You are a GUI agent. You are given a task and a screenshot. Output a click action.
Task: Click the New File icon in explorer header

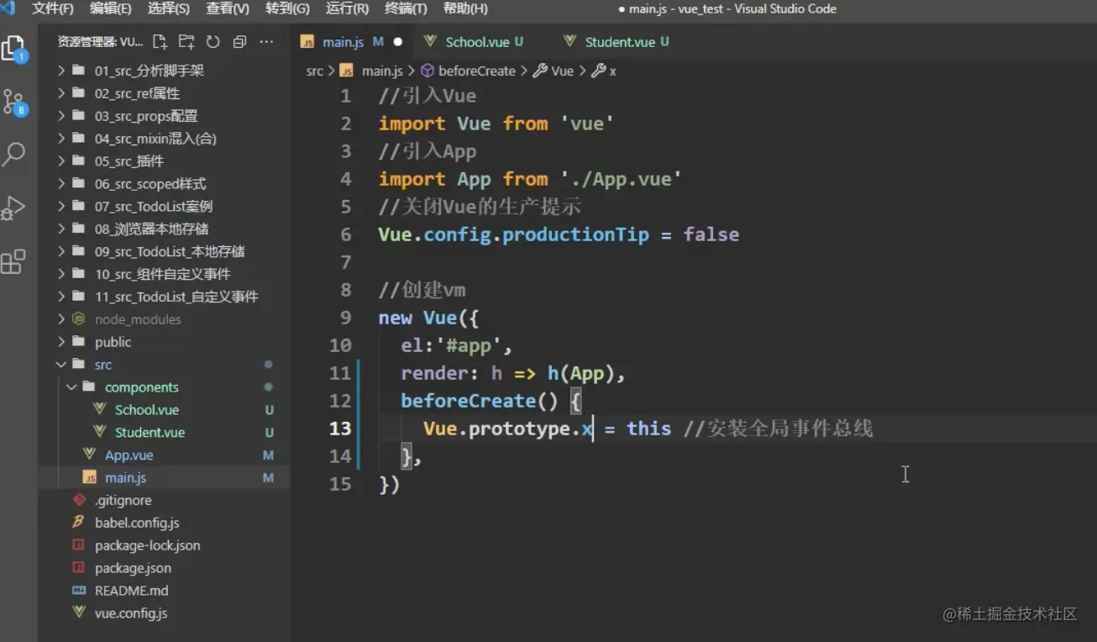tap(160, 41)
